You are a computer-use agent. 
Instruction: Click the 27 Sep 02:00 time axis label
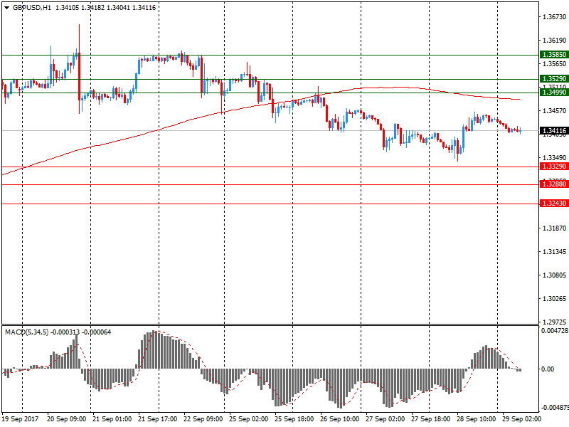(385, 419)
